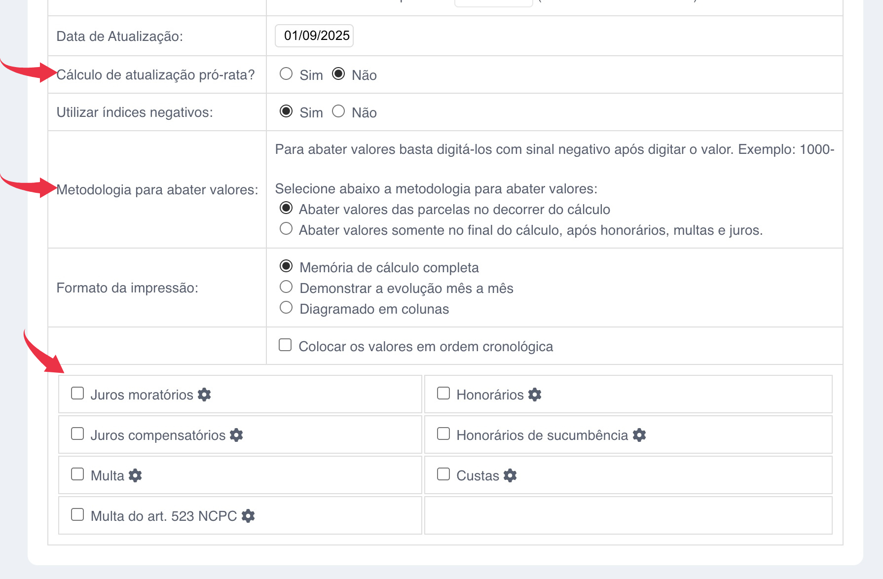The width and height of the screenshot is (883, 579).
Task: Choose Abater valores somente no final do cálculo
Action: pyautogui.click(x=286, y=229)
